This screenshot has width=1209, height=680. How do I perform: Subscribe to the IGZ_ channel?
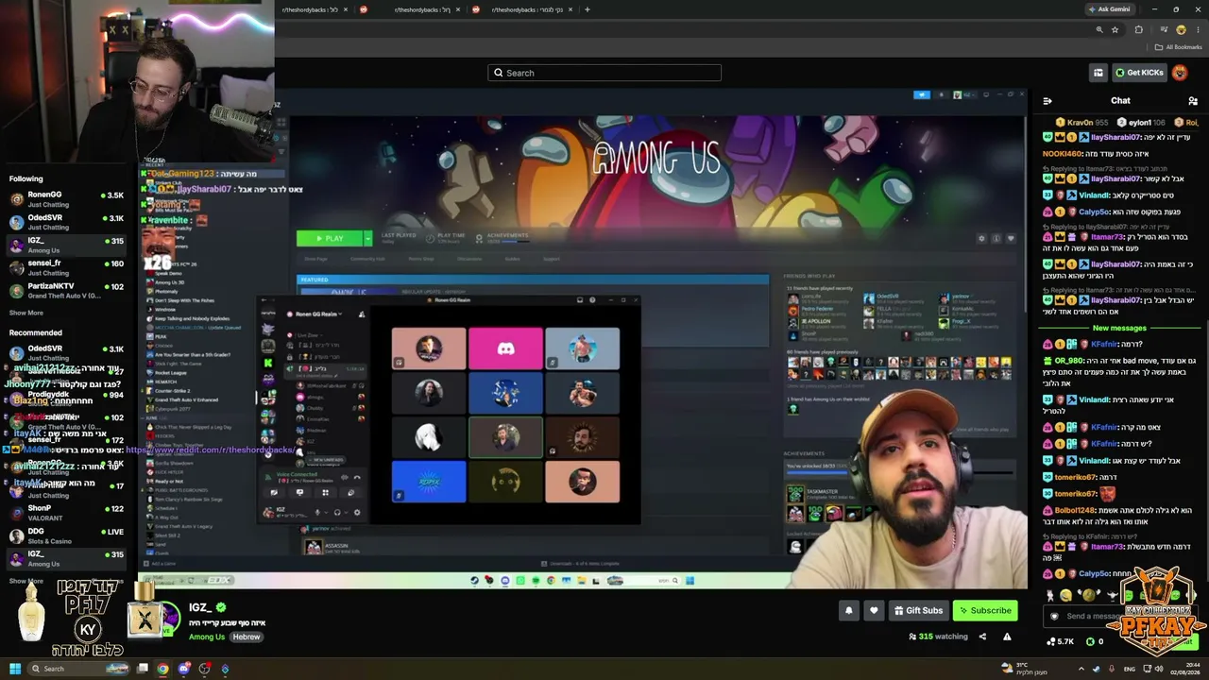[x=985, y=610]
